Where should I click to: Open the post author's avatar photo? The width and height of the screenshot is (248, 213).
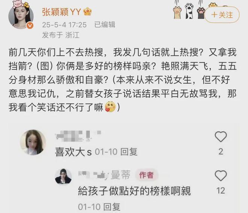click(21, 17)
